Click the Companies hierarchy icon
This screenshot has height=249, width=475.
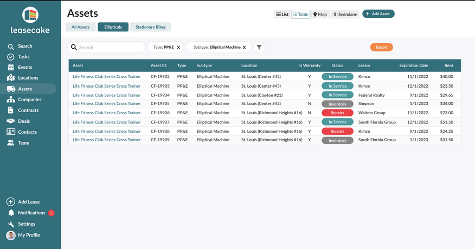click(x=11, y=100)
